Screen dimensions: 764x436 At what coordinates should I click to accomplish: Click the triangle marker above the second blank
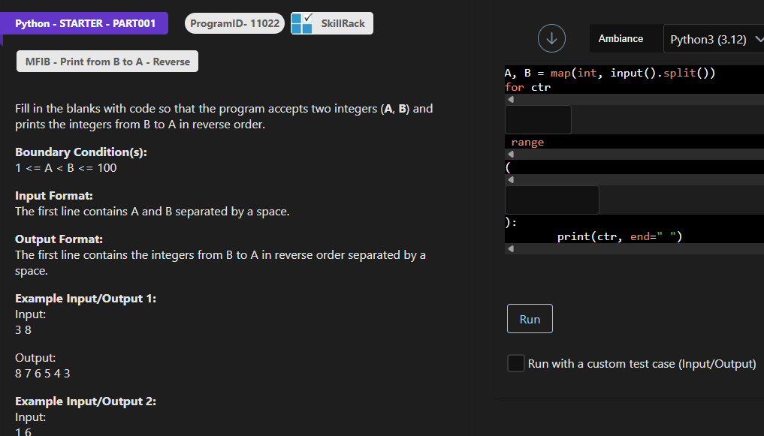coord(510,180)
